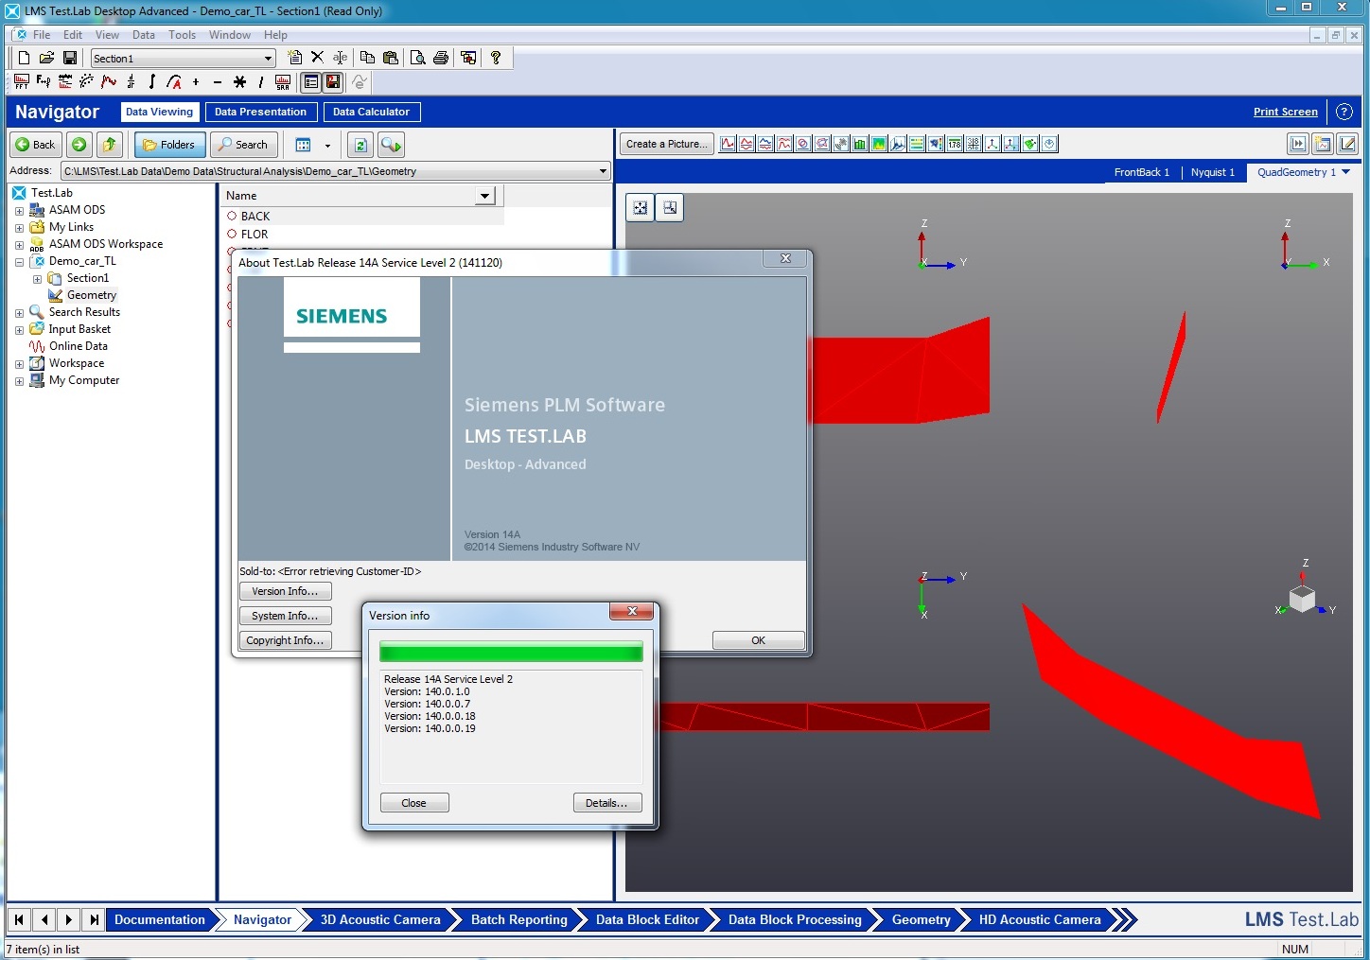Click the Create a Picture... button
The height and width of the screenshot is (960, 1370).
(667, 144)
